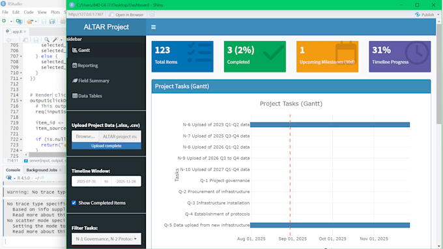Image resolution: width=443 pixels, height=249 pixels.
Task: Open the Reporting sidebar item
Action: (106, 65)
